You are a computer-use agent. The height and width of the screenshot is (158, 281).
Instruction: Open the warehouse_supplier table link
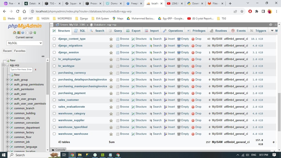point(71,120)
